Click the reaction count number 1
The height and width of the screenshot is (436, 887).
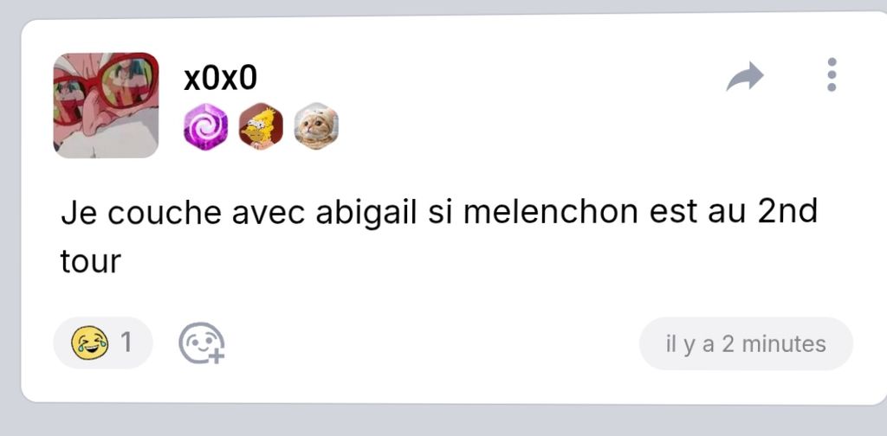(126, 343)
